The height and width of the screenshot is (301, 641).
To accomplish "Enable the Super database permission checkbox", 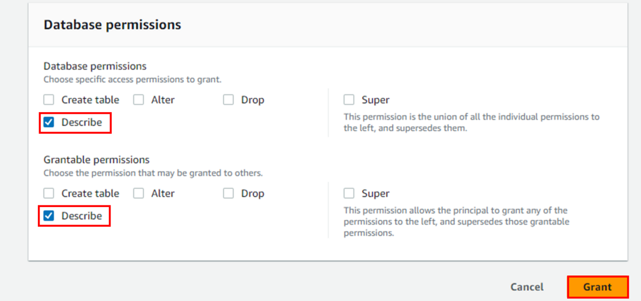I will pyautogui.click(x=349, y=100).
